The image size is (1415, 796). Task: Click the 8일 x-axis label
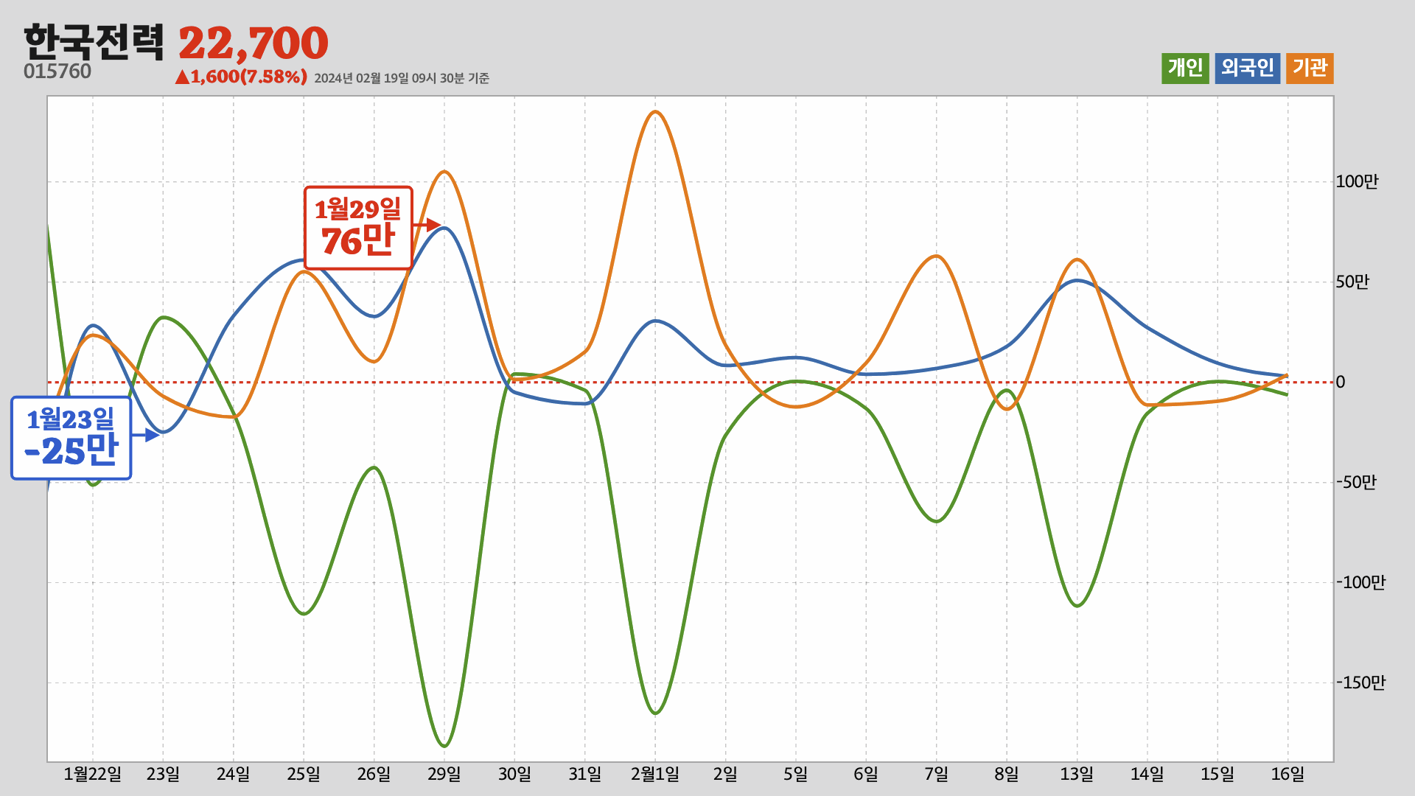click(x=1007, y=774)
